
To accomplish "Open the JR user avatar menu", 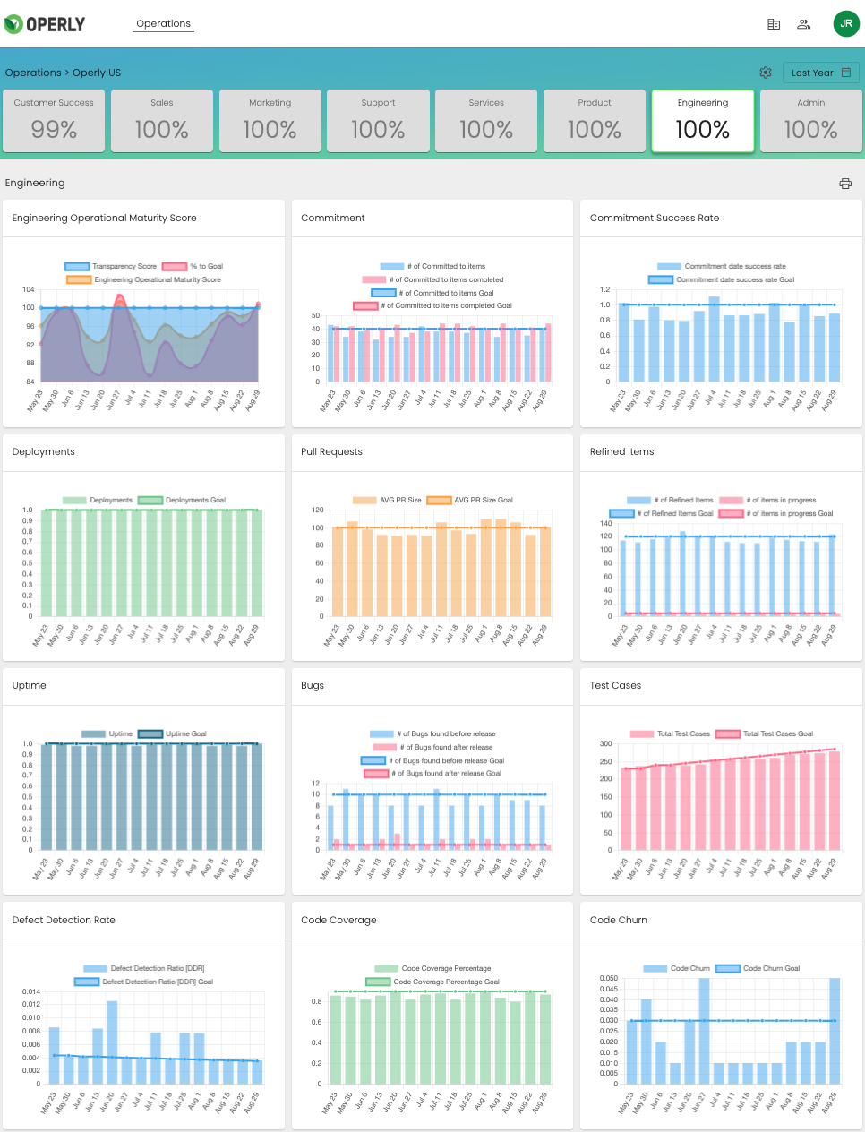I will pos(846,24).
